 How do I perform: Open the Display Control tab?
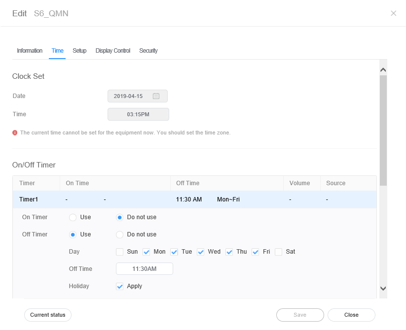pyautogui.click(x=113, y=51)
